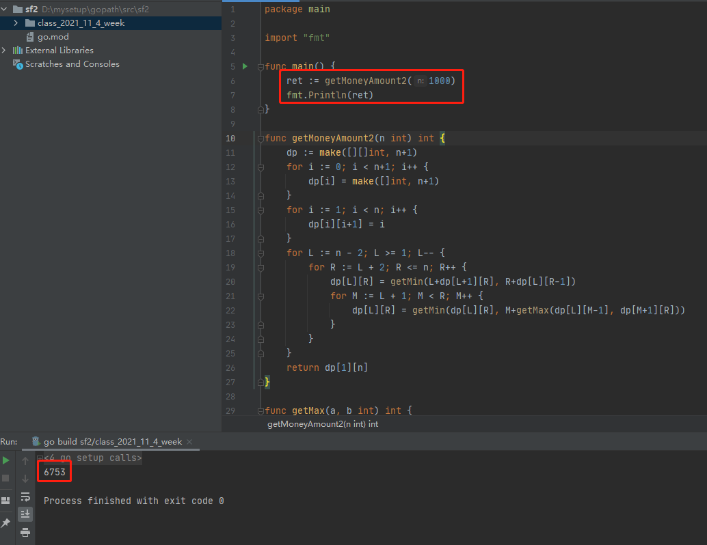Collapse getMoneyAmount2 using line 10 fold marker
The height and width of the screenshot is (545, 707).
point(261,138)
